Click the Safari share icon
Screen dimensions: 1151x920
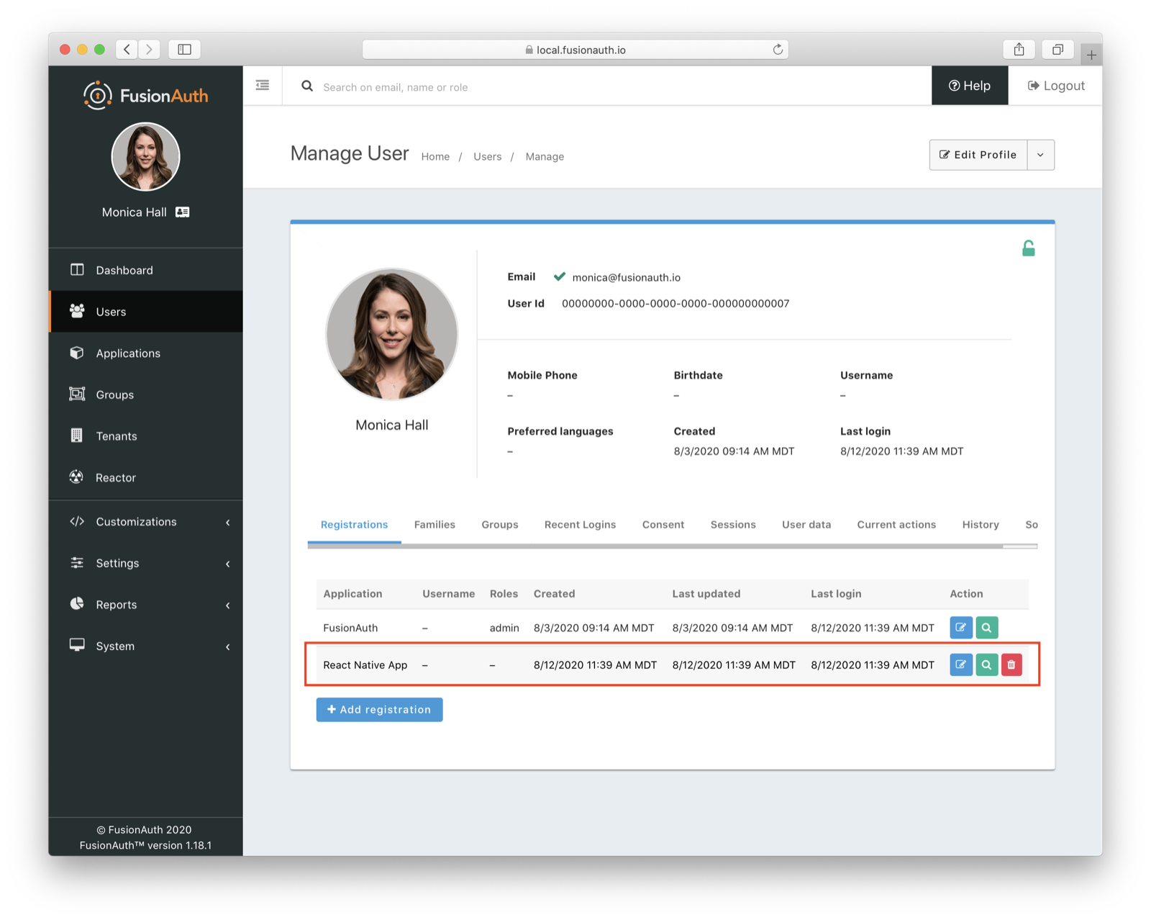(x=1019, y=49)
